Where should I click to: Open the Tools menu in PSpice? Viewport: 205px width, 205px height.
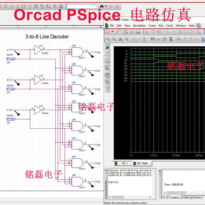[169, 26]
